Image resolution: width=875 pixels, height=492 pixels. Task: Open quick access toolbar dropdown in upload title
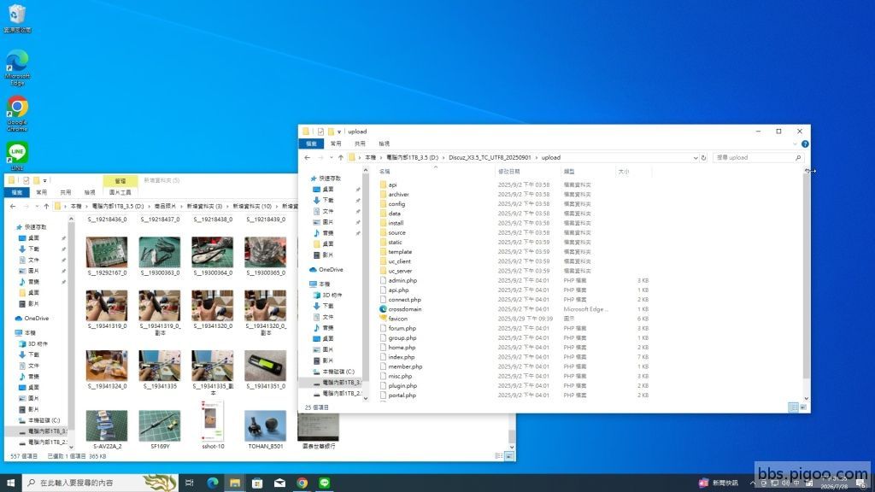tap(339, 132)
